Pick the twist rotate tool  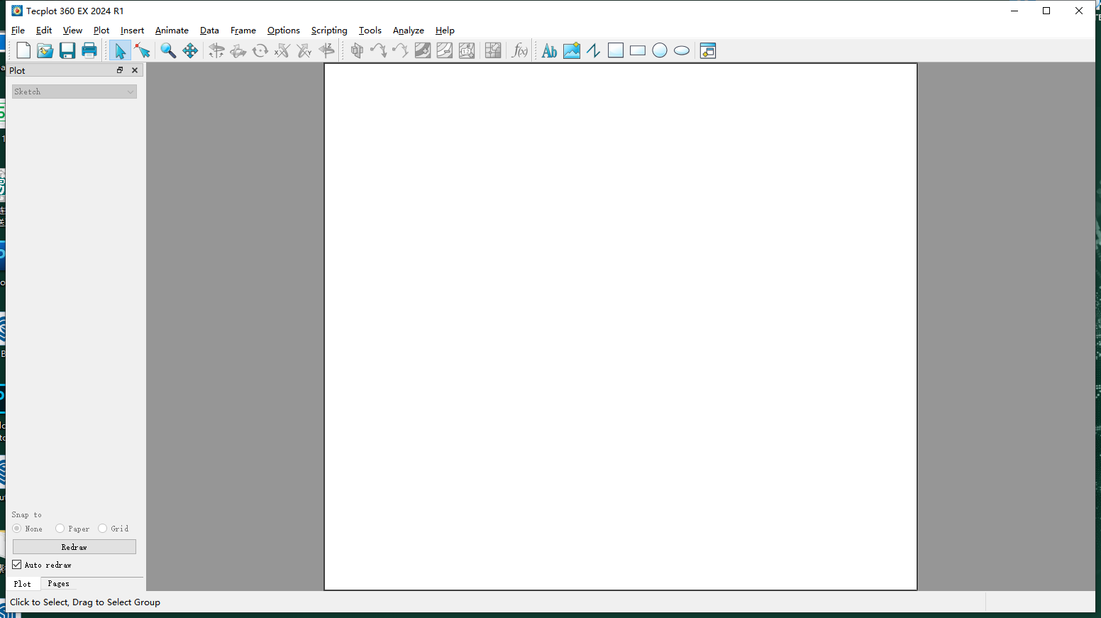pos(260,50)
